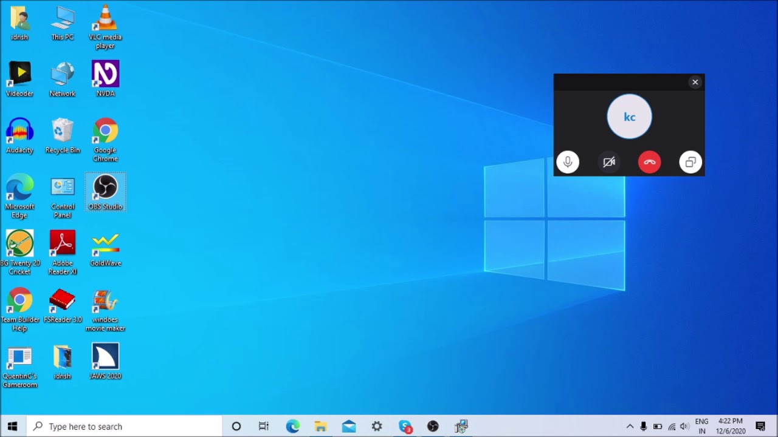Select OBS Studio desktop shortcut
The width and height of the screenshot is (778, 437).
pos(105,192)
